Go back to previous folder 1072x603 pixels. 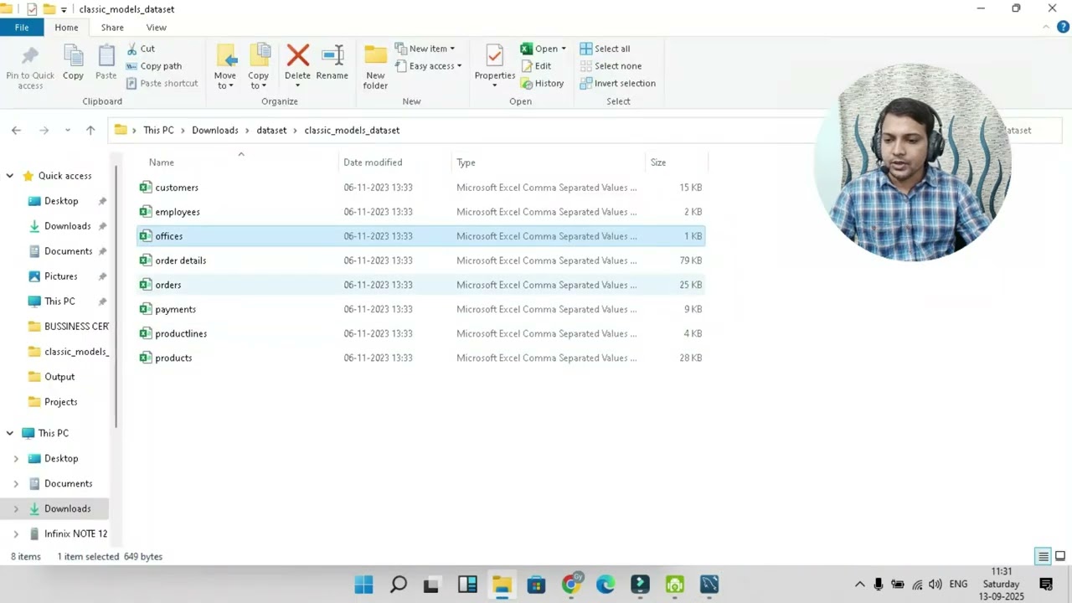(x=16, y=130)
